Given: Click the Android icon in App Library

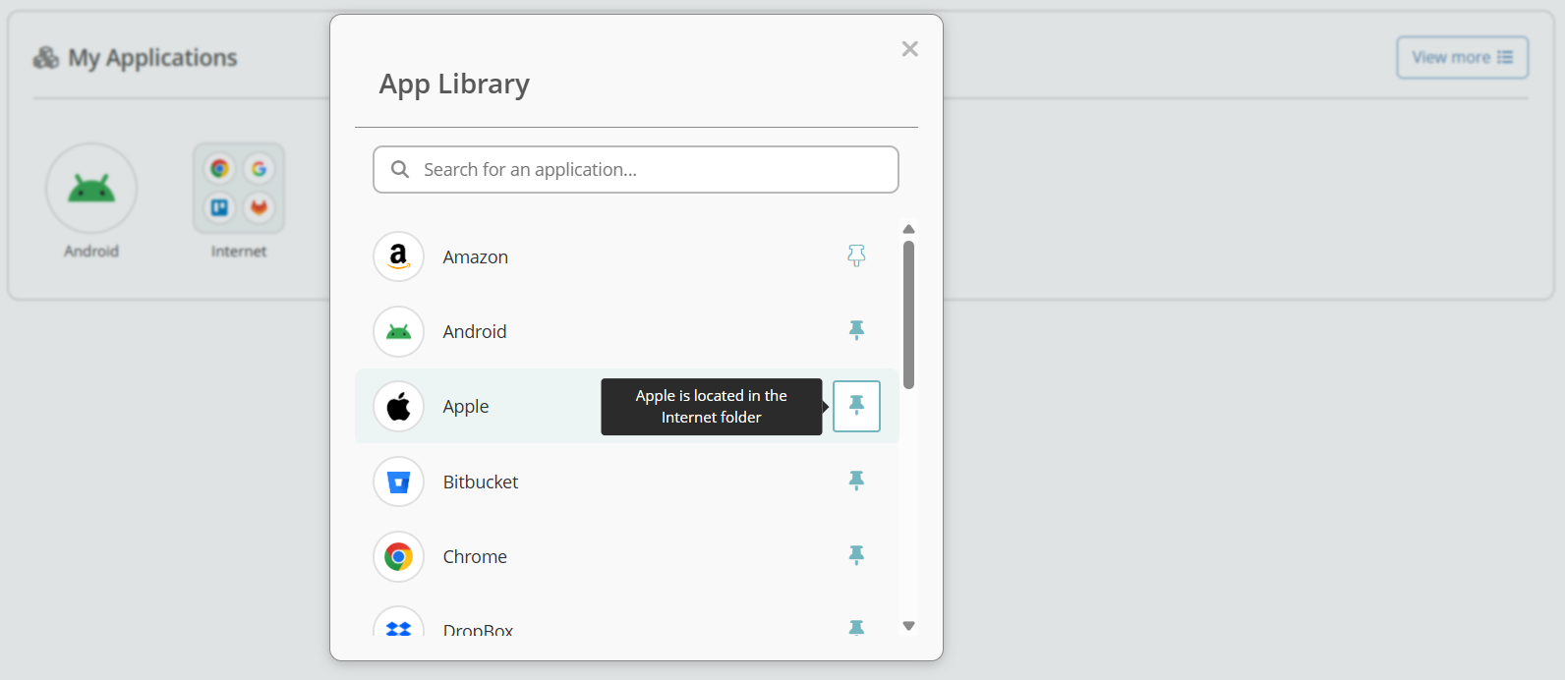Looking at the screenshot, I should point(398,332).
